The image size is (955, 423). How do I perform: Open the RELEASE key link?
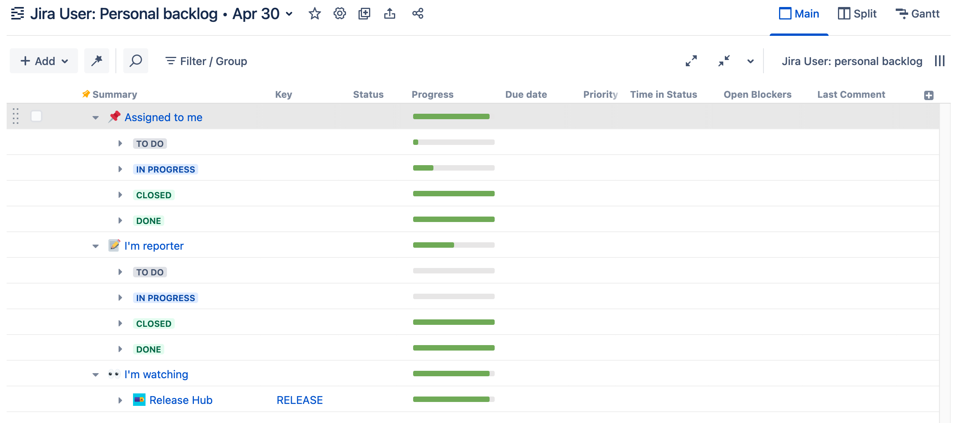tap(300, 400)
